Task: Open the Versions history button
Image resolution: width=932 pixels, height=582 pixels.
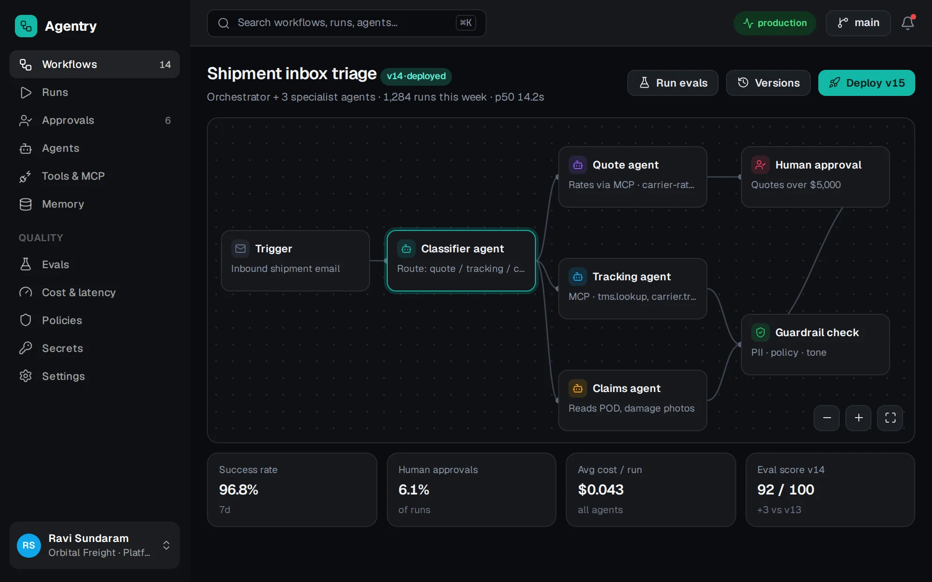Action: coord(768,83)
